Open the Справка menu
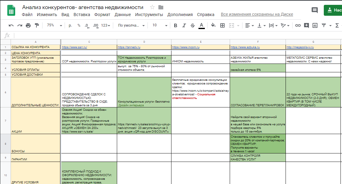 (206, 15)
